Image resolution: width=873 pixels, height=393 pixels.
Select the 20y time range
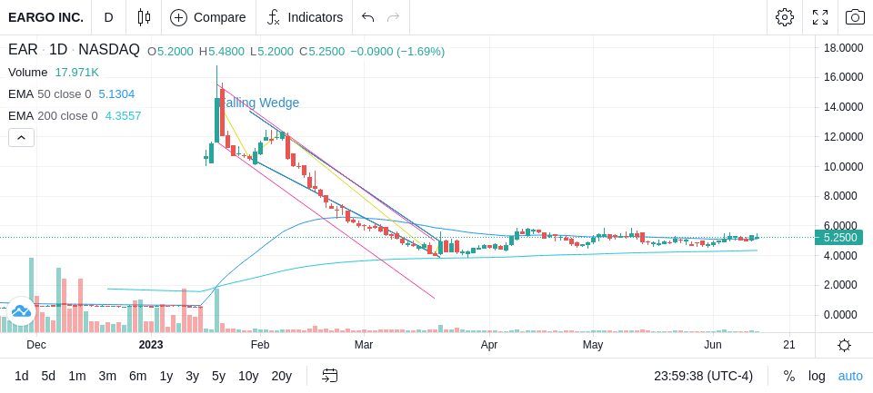click(282, 377)
